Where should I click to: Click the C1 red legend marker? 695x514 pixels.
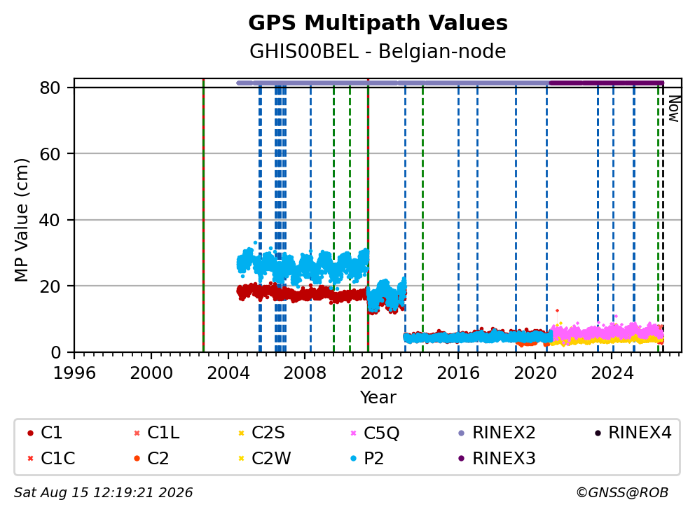click(30, 433)
